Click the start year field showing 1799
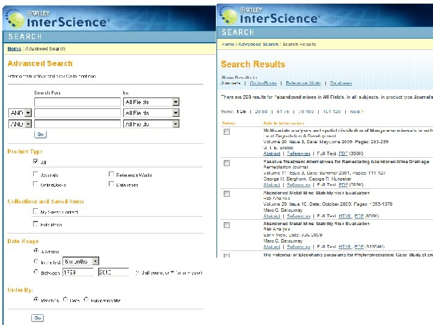Image resolution: width=433 pixels, height=325 pixels. click(x=78, y=272)
